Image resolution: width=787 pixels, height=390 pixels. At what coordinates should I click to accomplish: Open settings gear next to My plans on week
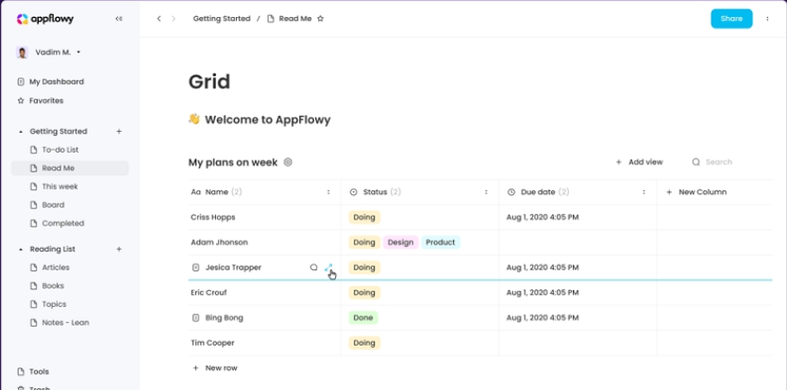click(x=288, y=162)
